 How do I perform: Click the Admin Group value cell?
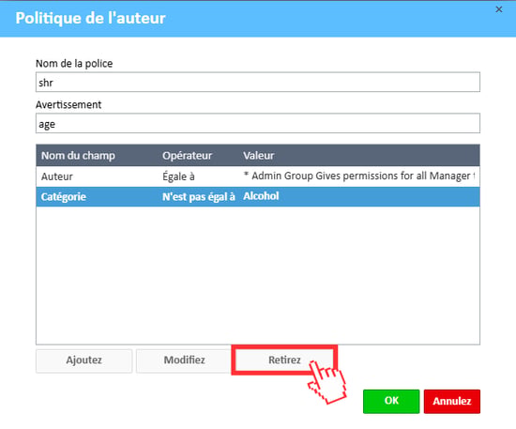pos(359,176)
